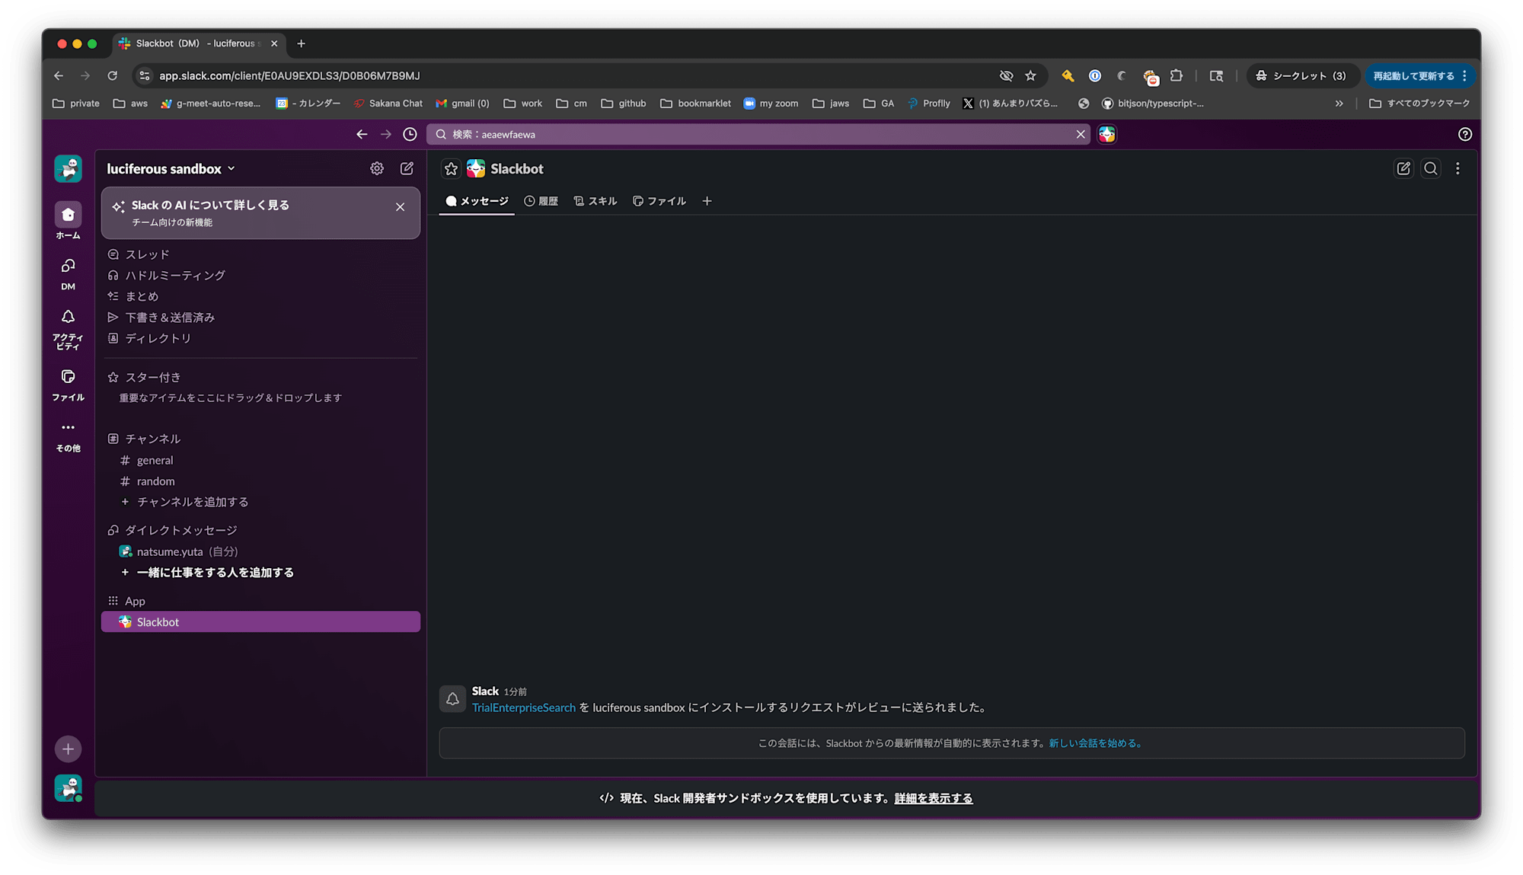The height and width of the screenshot is (875, 1523).
Task: Open the Incognito (シークレット) window indicator
Action: 1301,75
